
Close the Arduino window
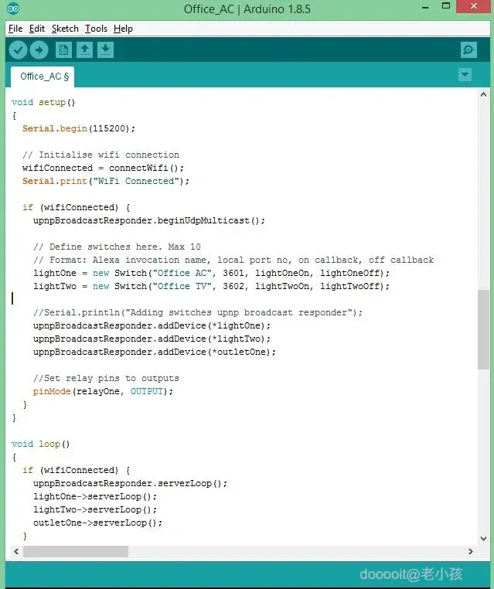tap(474, 6)
